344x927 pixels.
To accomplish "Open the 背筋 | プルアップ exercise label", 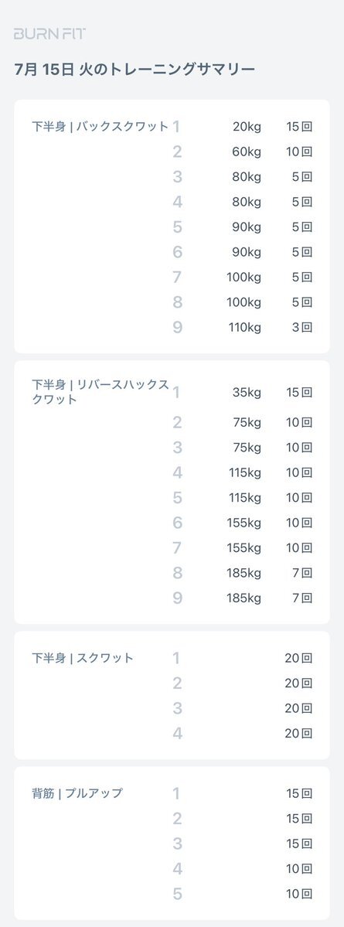I will click(x=77, y=793).
